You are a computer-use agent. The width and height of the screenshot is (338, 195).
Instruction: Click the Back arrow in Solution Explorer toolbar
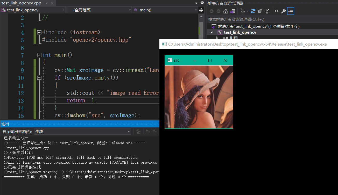212,11
